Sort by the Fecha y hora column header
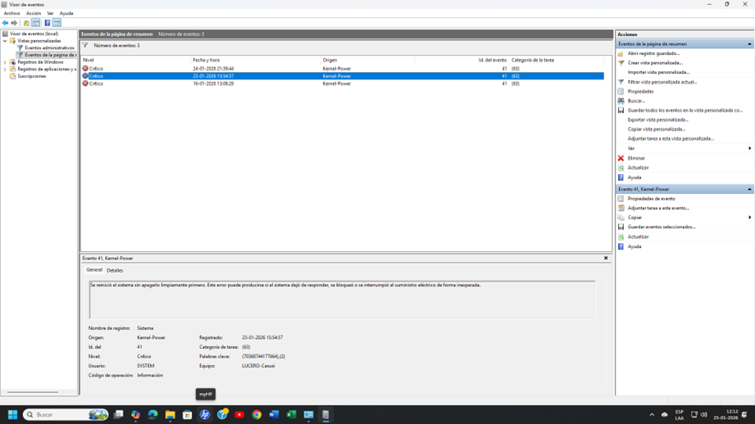Image resolution: width=755 pixels, height=424 pixels. (256, 60)
